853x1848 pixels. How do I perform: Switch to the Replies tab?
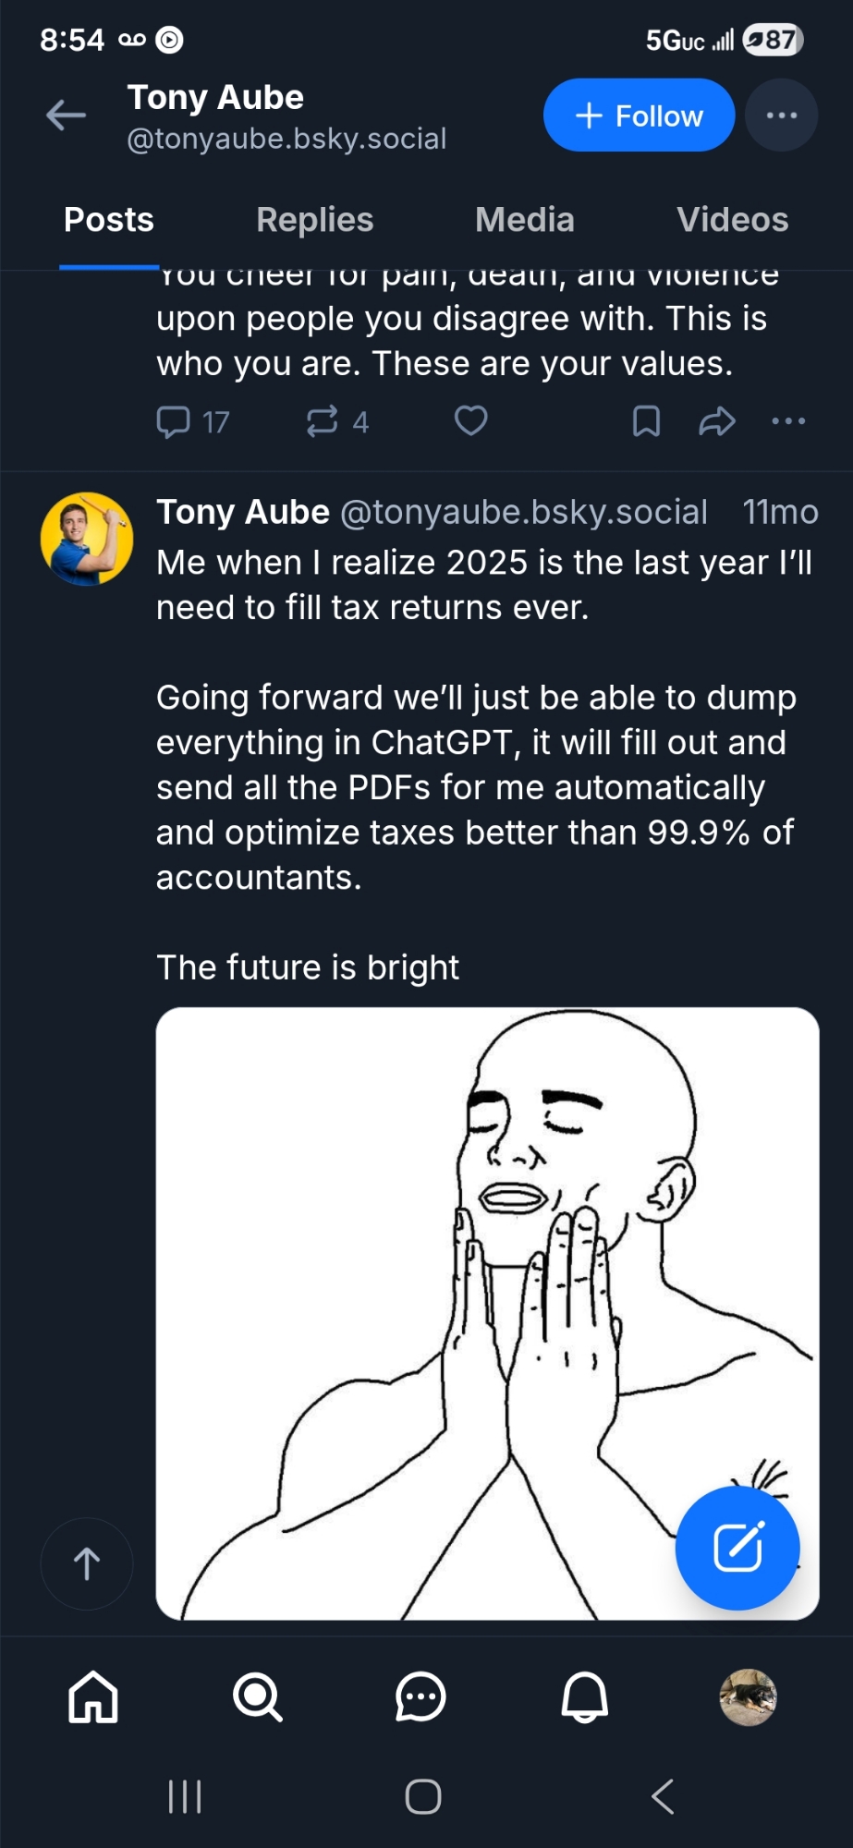click(314, 220)
